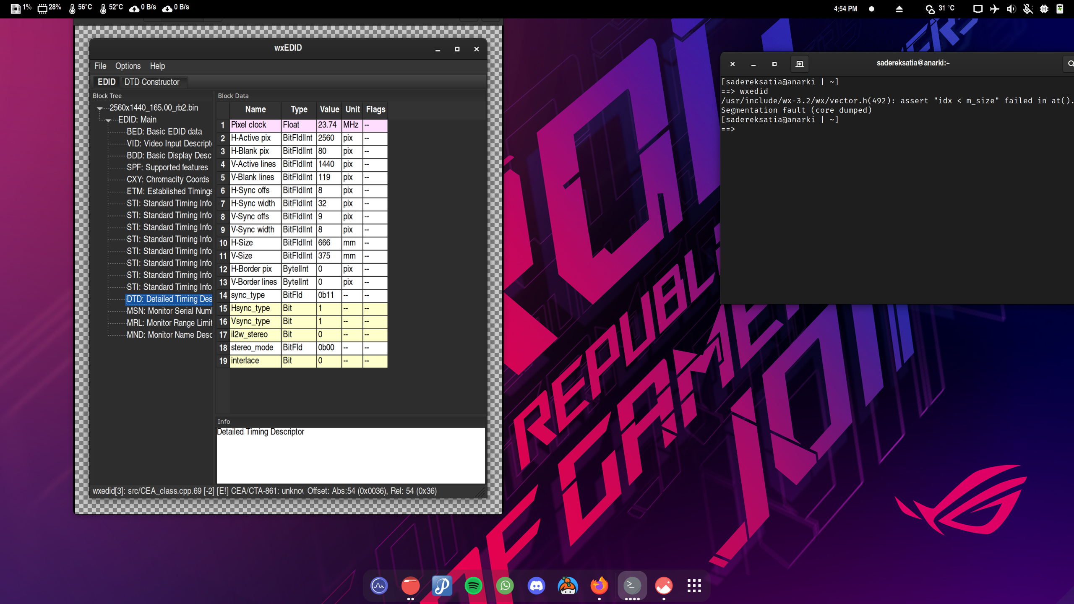Click the network download speed indicator
Screen dimensions: 1074x604
click(x=176, y=8)
